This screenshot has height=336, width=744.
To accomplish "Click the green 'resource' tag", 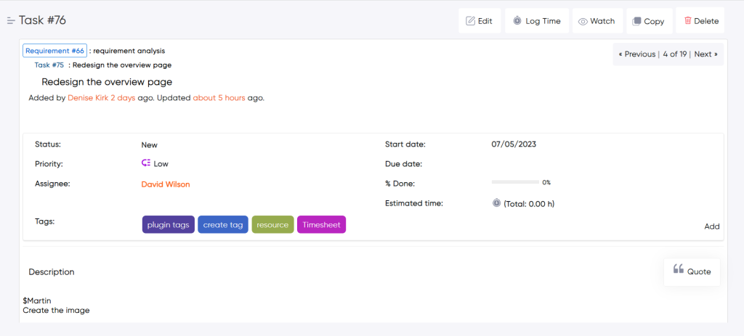I will pyautogui.click(x=272, y=225).
